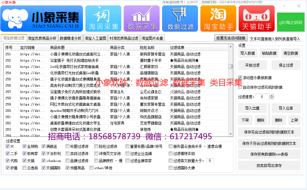Screen dimensions: 307x190
Task: Select row 252 浴室镜子 免打孔
Action: point(116,60)
